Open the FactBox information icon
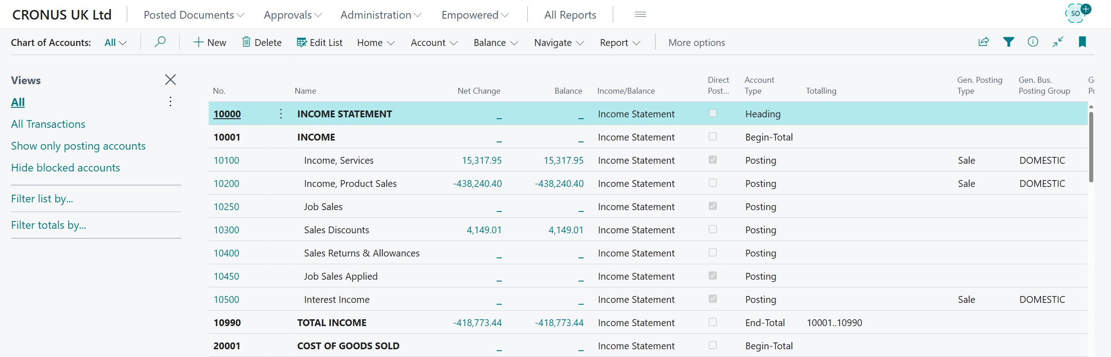Image resolution: width=1111 pixels, height=357 pixels. (x=1033, y=42)
